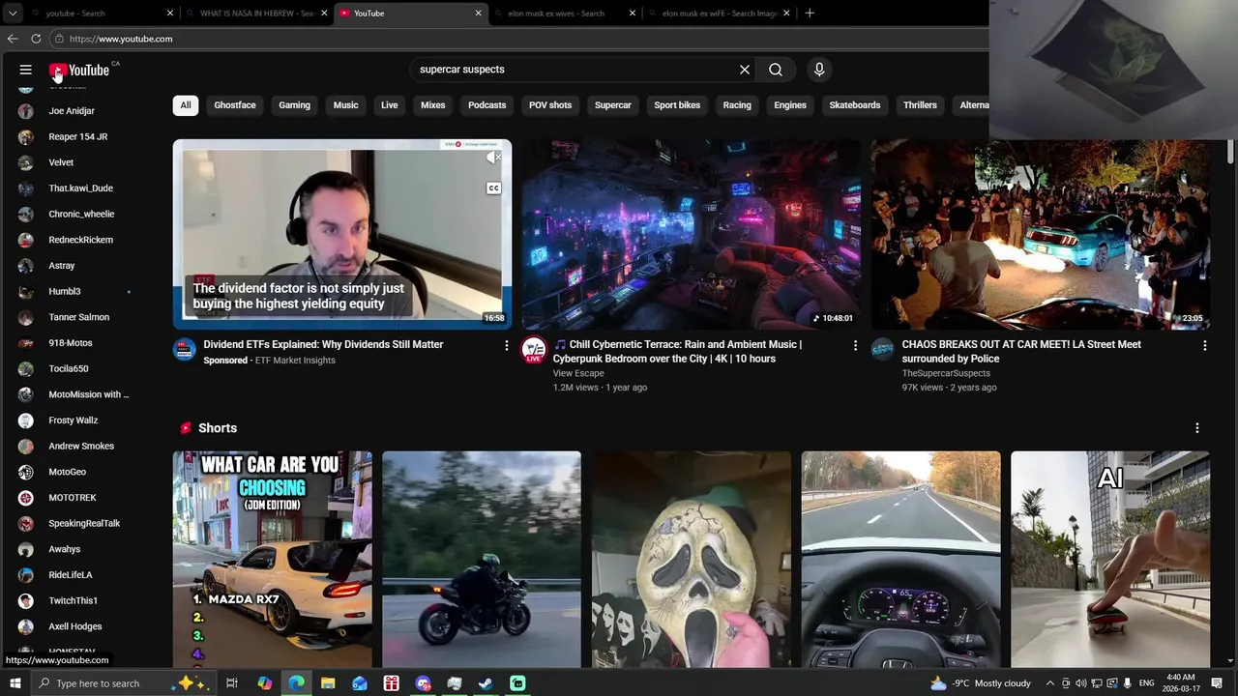Select the Engines filter chip
The width and height of the screenshot is (1238, 696).
tap(790, 105)
